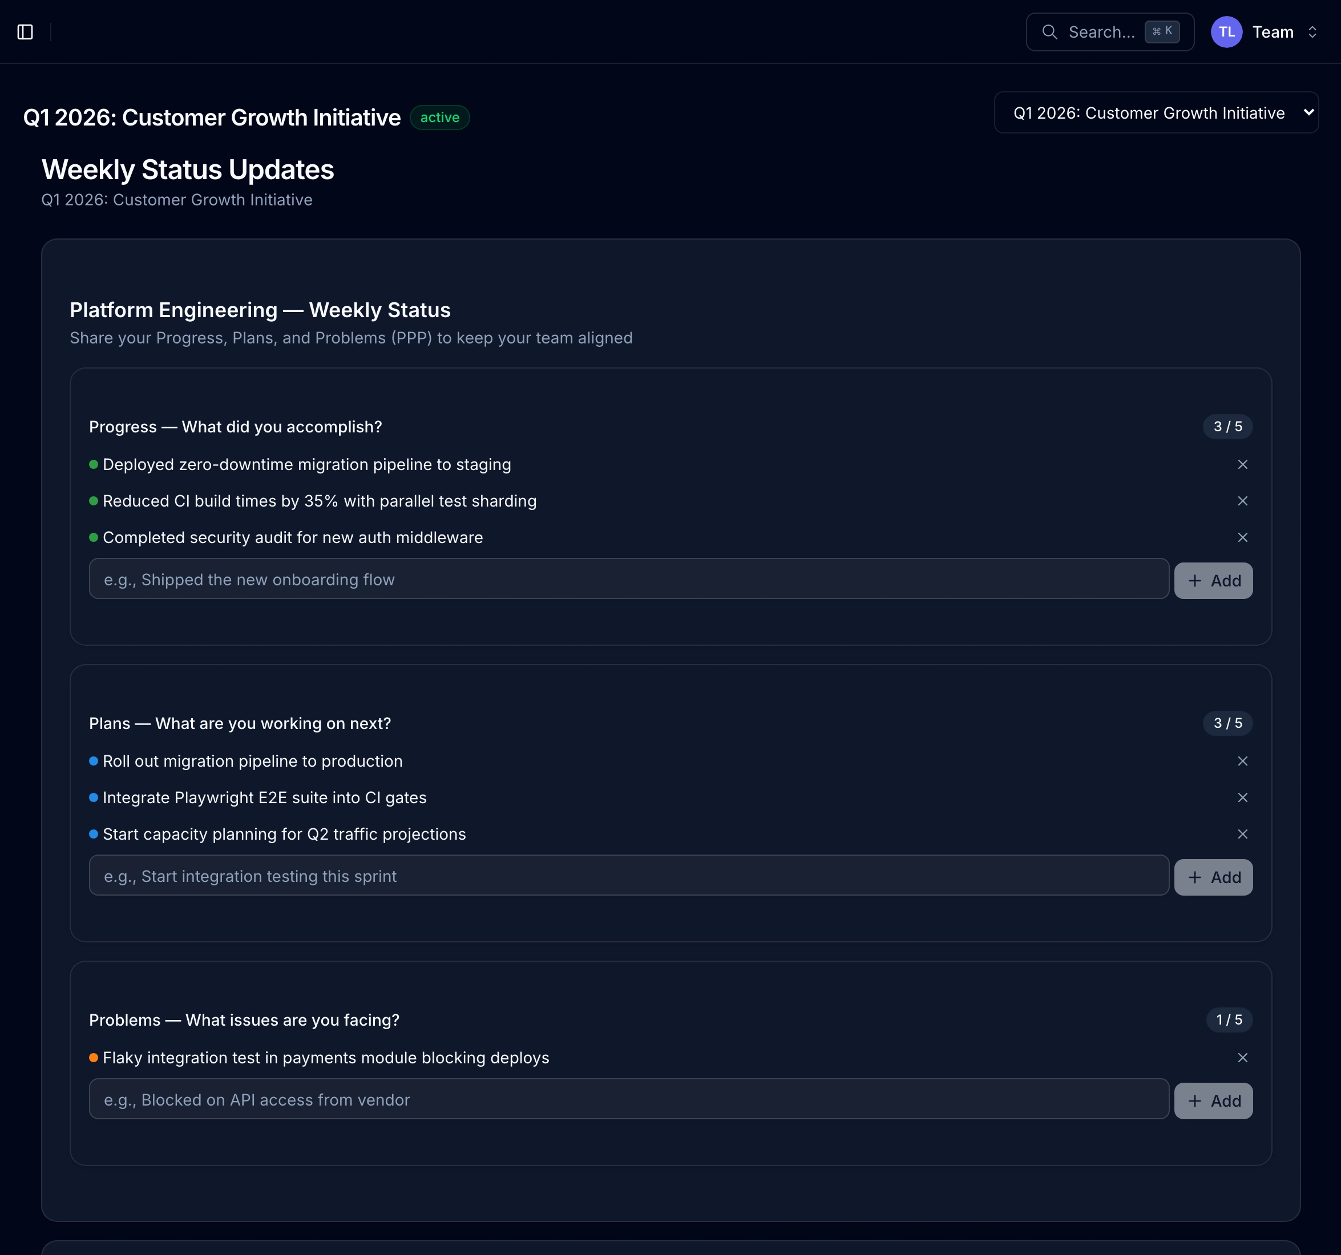Select 'Deployed zero-downtime migration pipeline to staging' text
The image size is (1341, 1255).
coord(307,465)
